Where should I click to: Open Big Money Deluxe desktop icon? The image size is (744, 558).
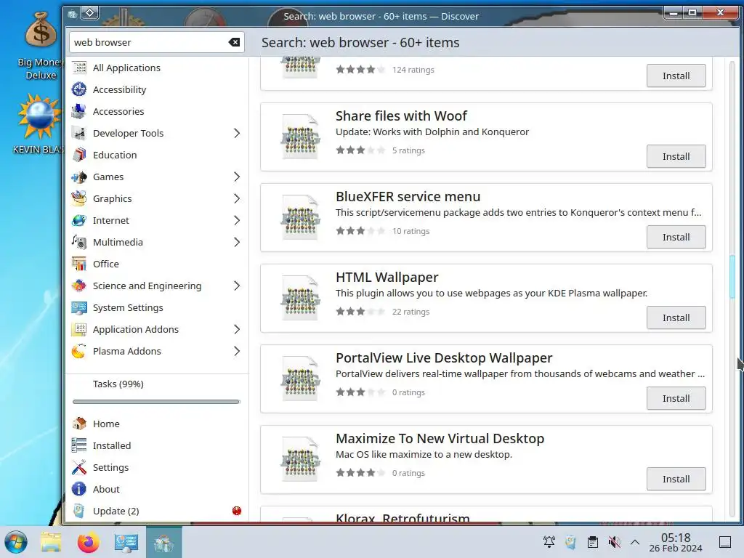pyautogui.click(x=41, y=45)
